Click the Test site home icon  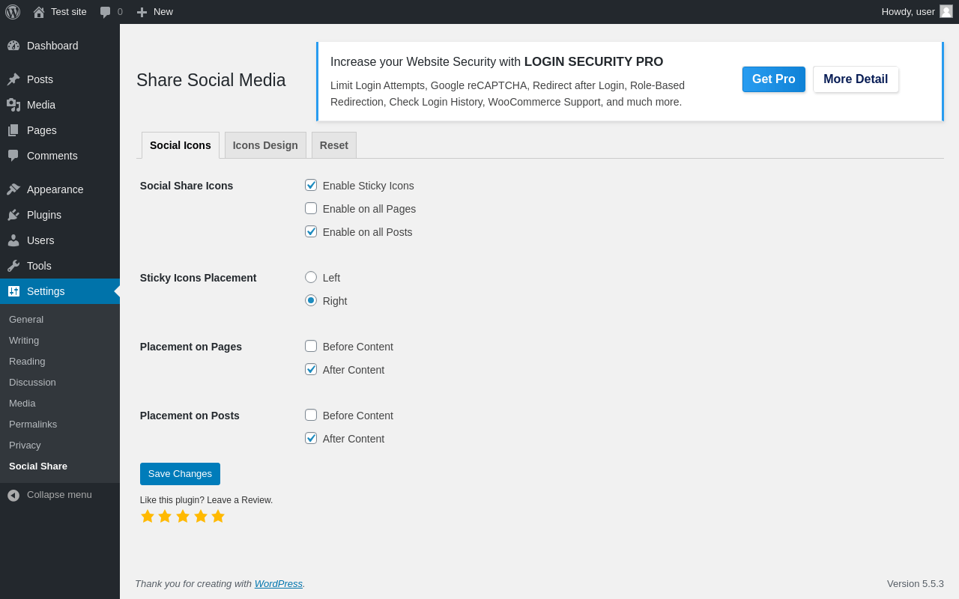pos(39,12)
